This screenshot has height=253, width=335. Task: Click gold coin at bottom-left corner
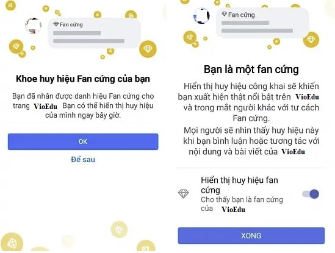(x=12, y=242)
